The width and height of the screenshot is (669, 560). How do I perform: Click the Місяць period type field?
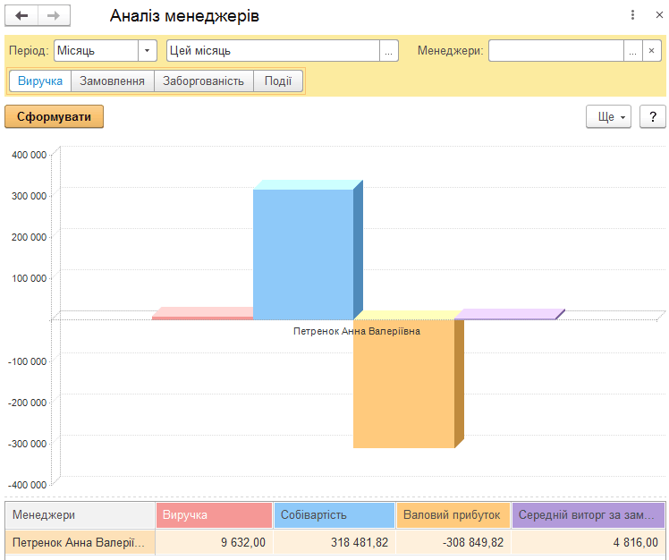[96, 51]
